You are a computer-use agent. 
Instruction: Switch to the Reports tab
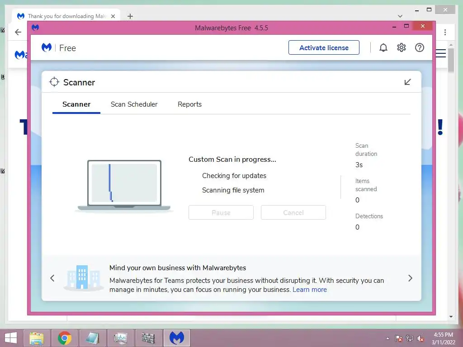(189, 104)
